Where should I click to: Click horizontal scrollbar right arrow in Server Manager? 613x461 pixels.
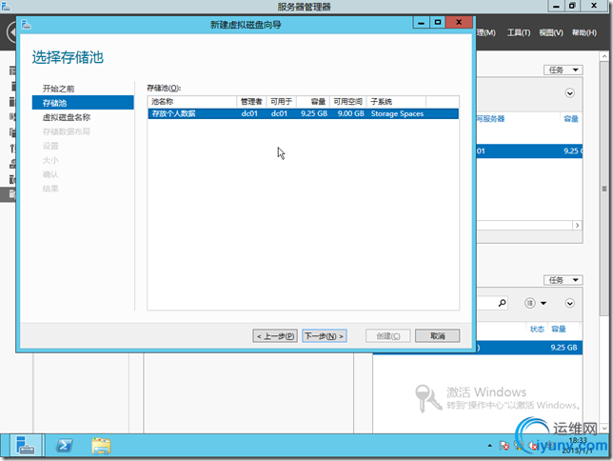[x=578, y=226]
